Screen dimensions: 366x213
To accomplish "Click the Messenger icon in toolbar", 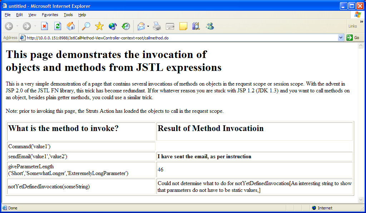I will click(x=210, y=26).
